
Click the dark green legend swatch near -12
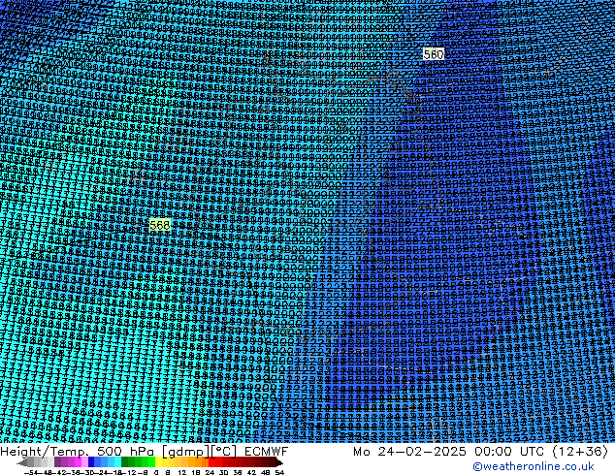[x=125, y=462]
